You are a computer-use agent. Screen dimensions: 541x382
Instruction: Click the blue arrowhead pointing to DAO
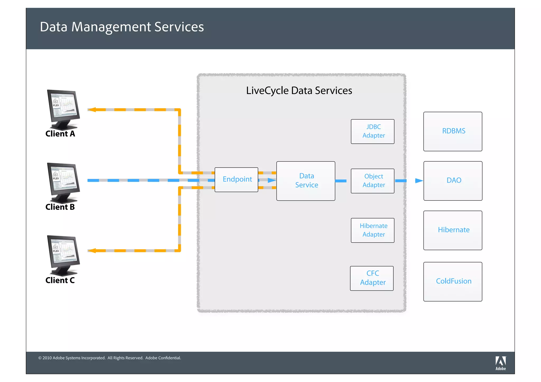pos(418,181)
